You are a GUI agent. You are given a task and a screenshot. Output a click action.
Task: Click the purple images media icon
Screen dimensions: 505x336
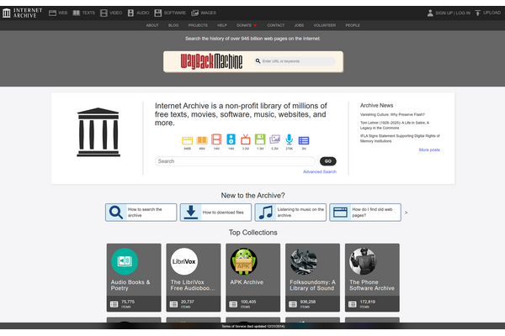[x=274, y=139]
